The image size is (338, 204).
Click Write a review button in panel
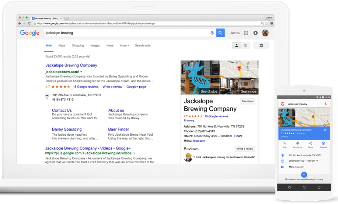245,149
